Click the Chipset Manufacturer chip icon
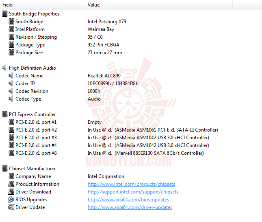Viewport: 262px width, 222px height. click(x=5, y=168)
